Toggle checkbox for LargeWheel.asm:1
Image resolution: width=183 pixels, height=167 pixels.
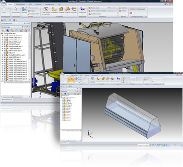5,49
